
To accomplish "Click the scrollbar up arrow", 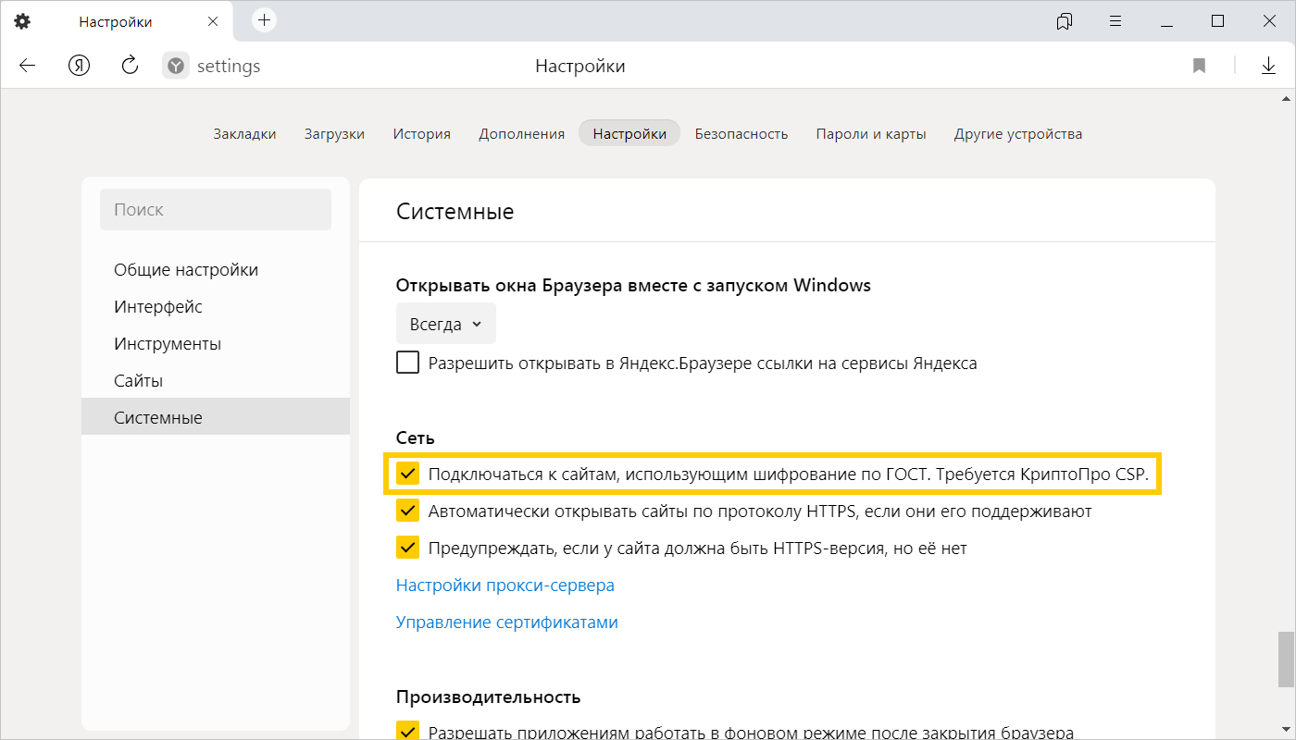I will (1286, 100).
